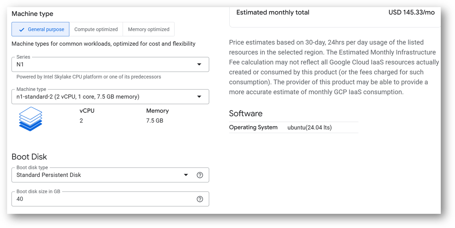455x228 pixels.
Task: Expand the Boot disk type dropdown arrow
Action: click(x=186, y=175)
